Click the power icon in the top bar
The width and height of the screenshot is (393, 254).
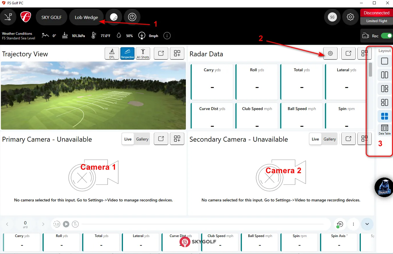(132, 17)
